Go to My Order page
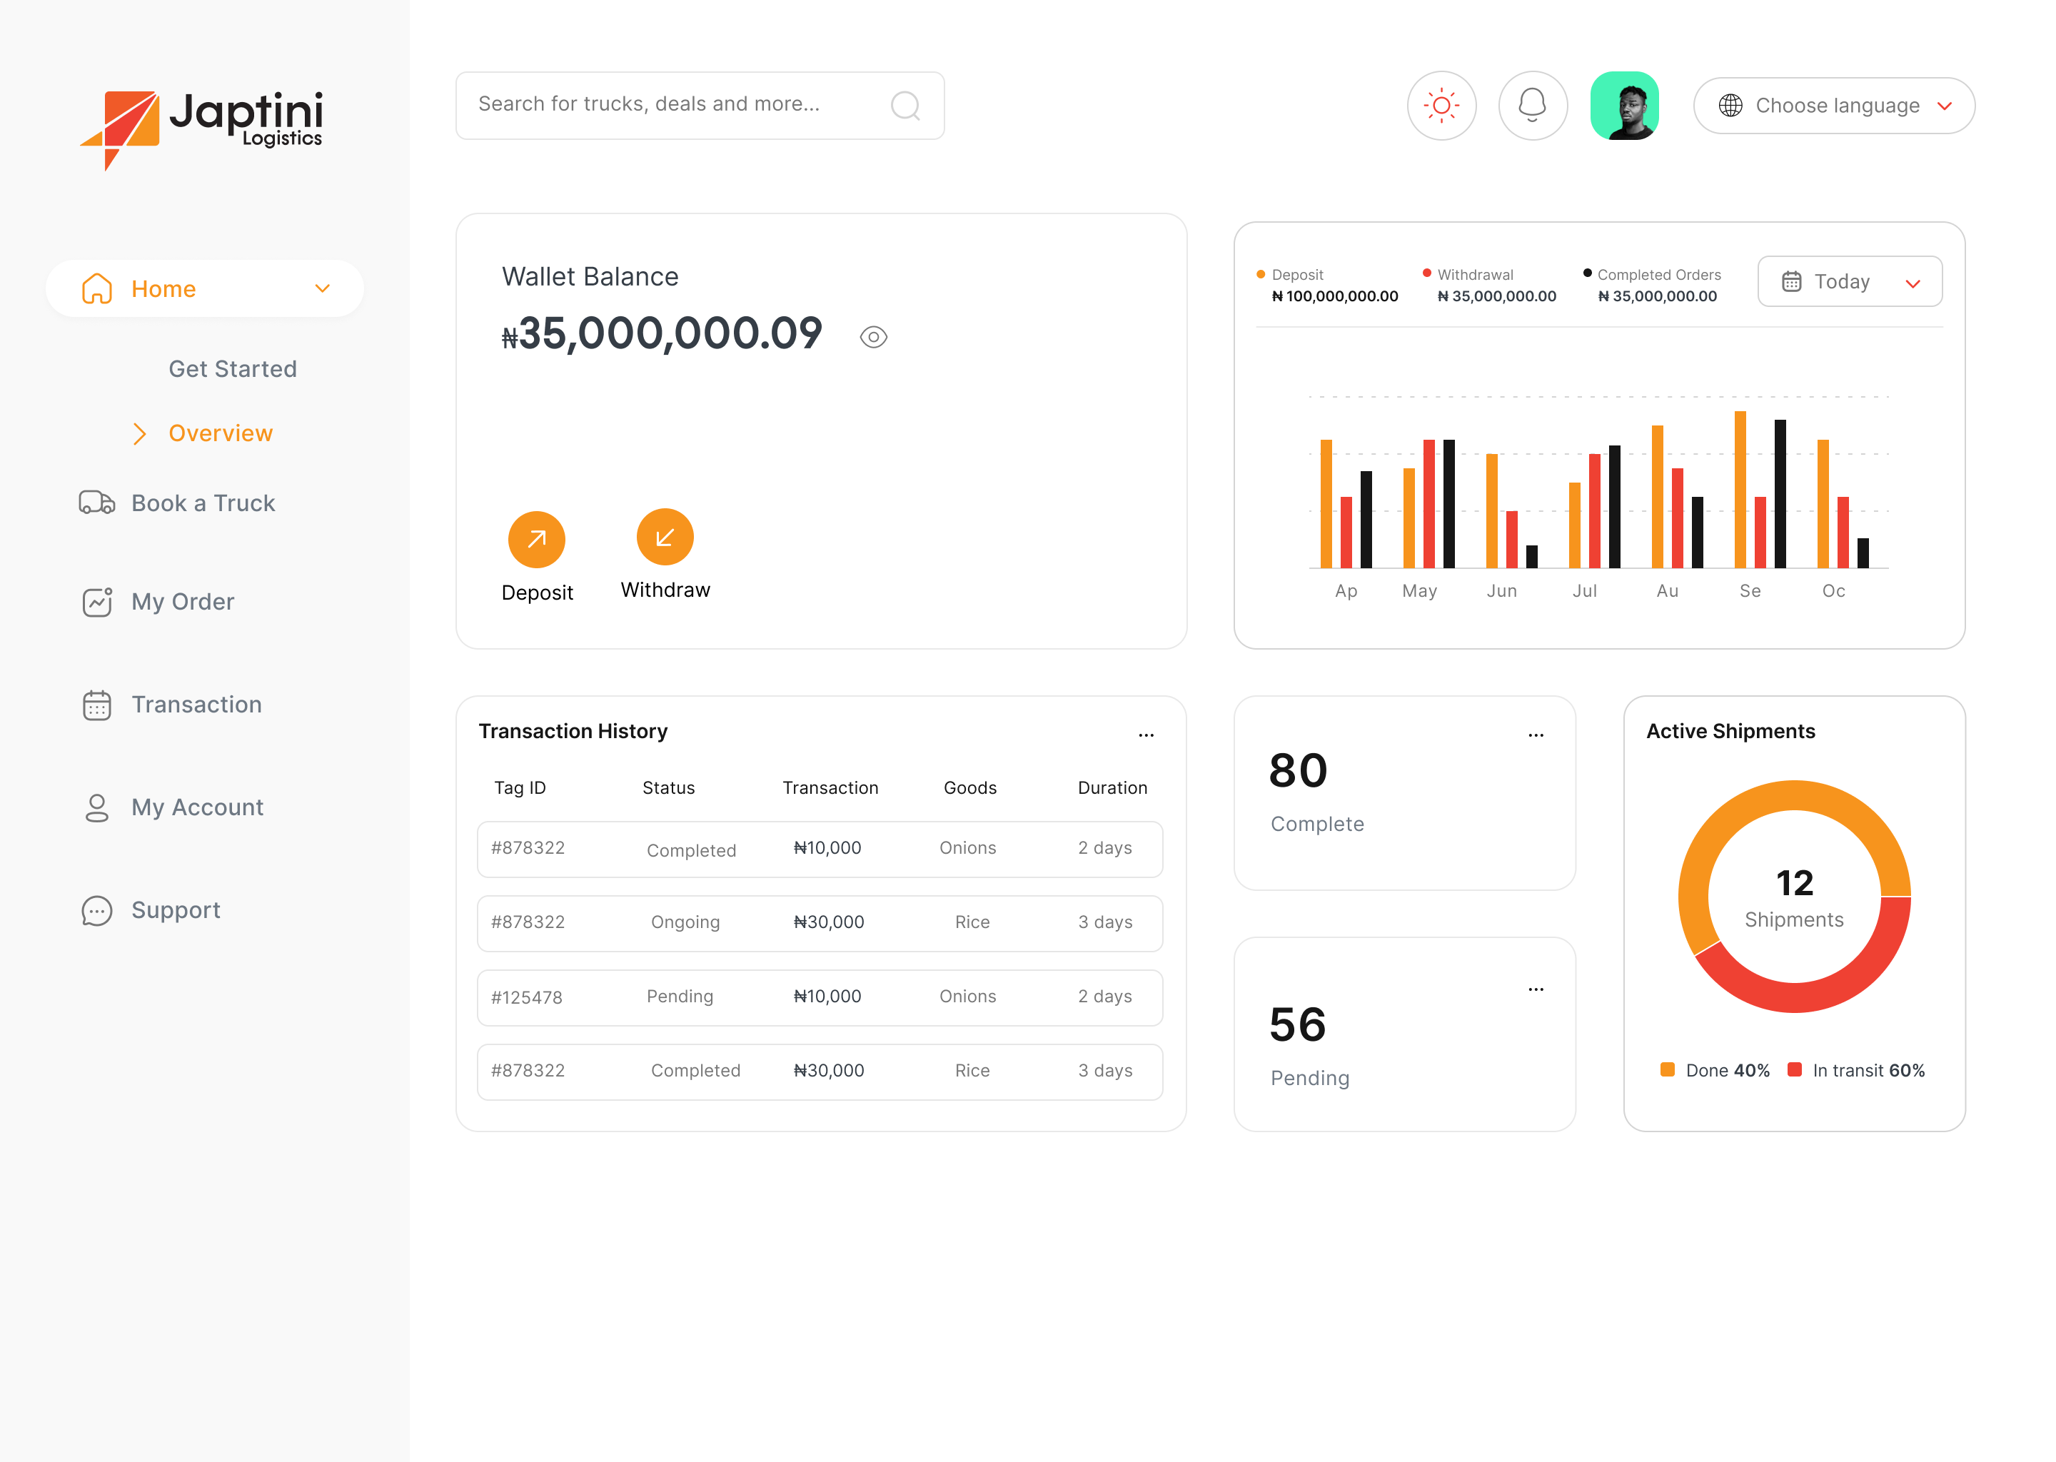This screenshot has width=2056, height=1462. pyautogui.click(x=183, y=601)
